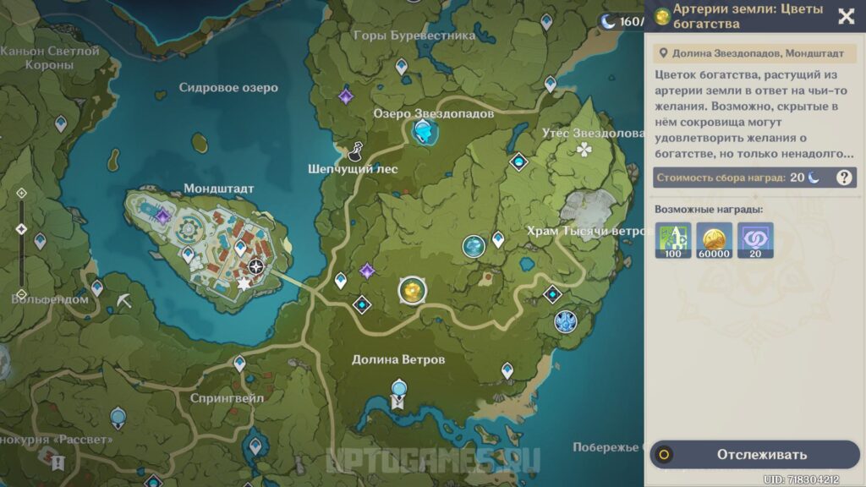Viewport: 866px width, 487px height.
Task: Click the 20 companionship EXP reward thumbnail
Action: (755, 240)
